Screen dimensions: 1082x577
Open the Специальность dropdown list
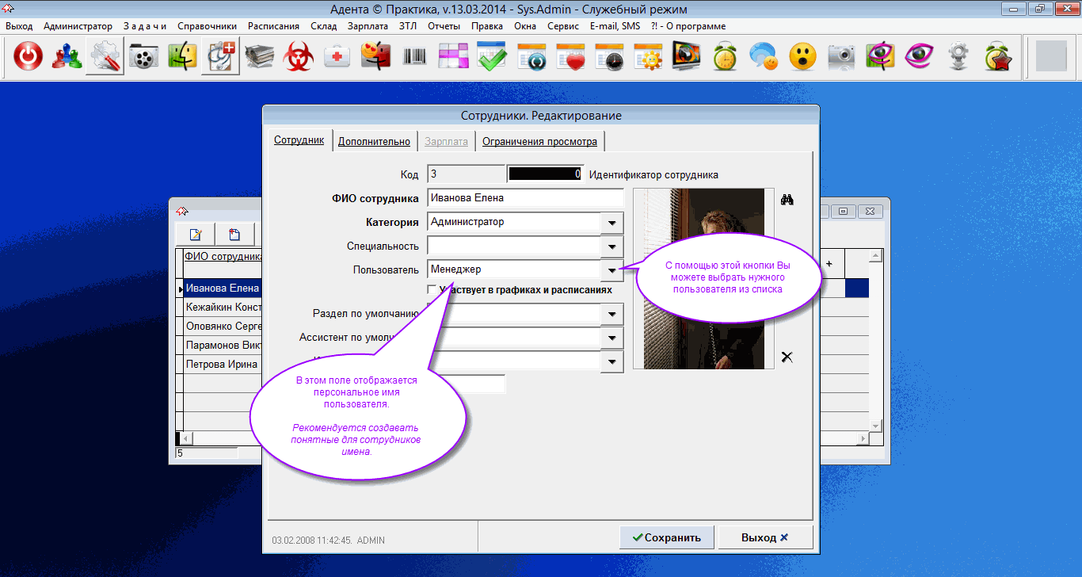tap(612, 246)
